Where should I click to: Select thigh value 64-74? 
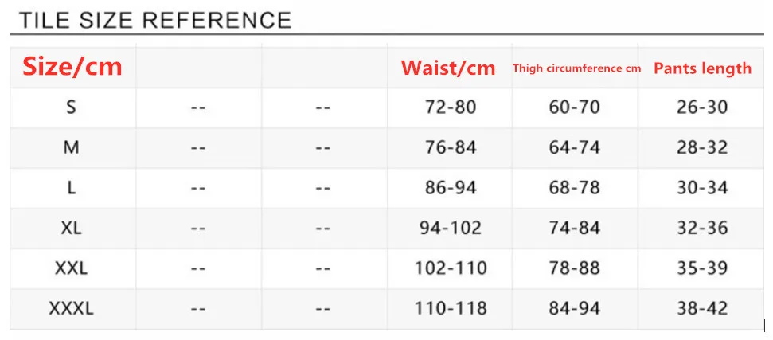[575, 147]
